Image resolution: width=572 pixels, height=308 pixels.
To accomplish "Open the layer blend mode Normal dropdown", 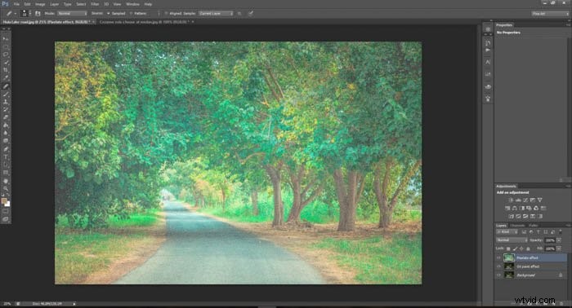I will coord(512,240).
